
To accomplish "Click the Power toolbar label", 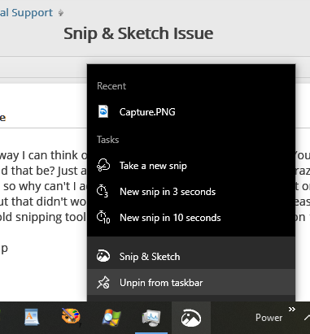I will pos(269,318).
